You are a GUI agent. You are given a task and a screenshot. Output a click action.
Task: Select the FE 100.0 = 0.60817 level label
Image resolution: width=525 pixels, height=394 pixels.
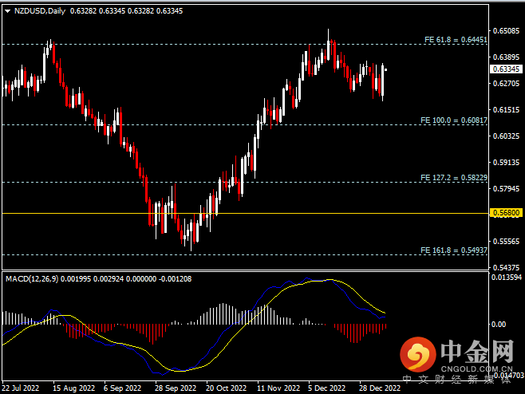[x=452, y=120]
